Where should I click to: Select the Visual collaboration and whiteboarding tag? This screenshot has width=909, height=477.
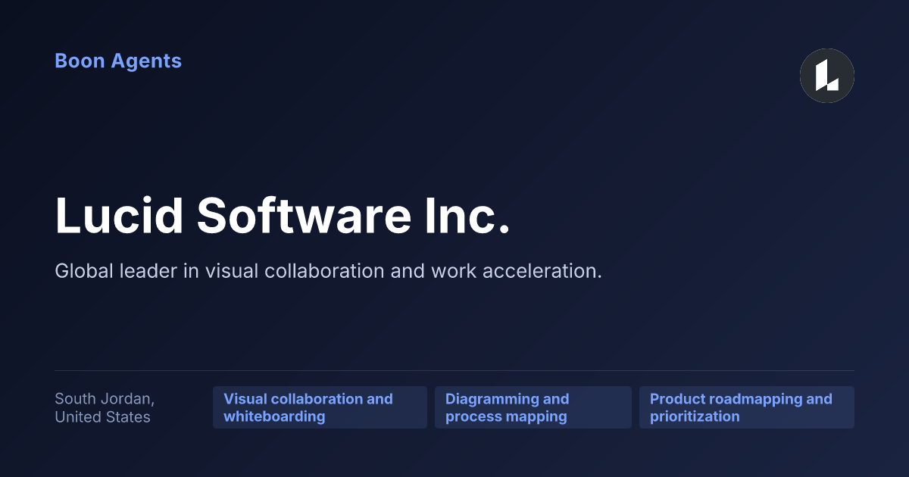(x=320, y=407)
